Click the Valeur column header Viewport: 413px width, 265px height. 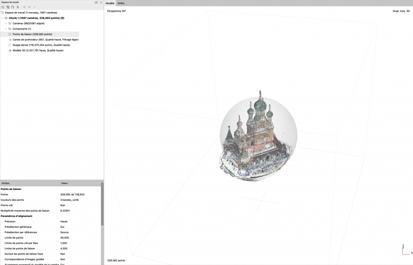pos(80,183)
